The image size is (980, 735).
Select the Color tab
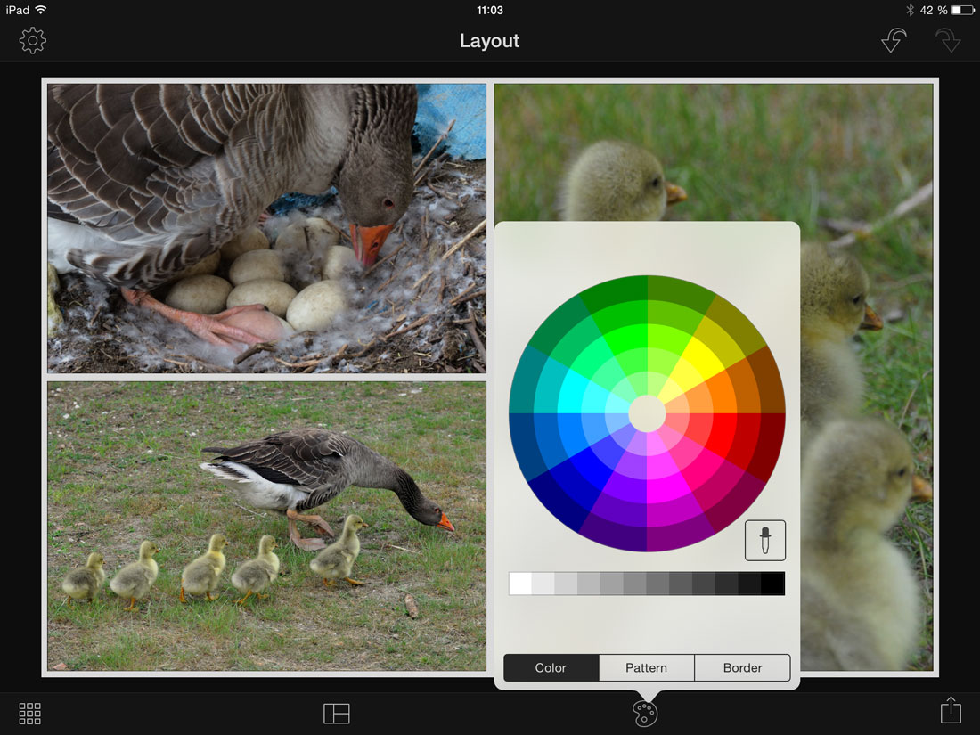tap(551, 667)
